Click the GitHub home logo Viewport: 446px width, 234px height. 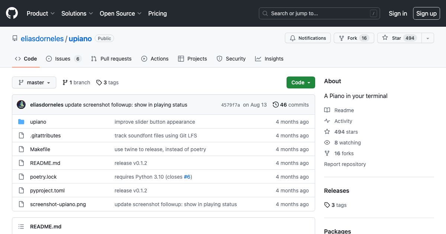pyautogui.click(x=12, y=13)
